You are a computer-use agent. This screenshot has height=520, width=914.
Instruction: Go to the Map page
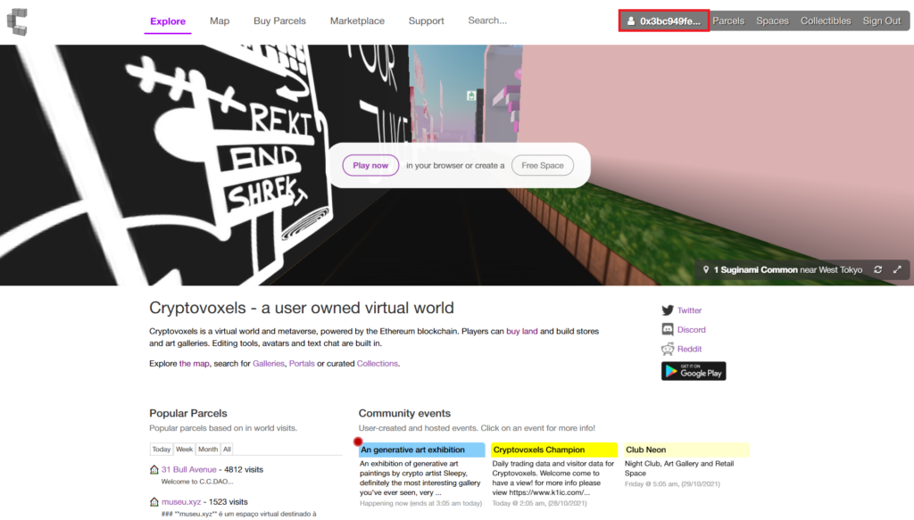coord(220,21)
